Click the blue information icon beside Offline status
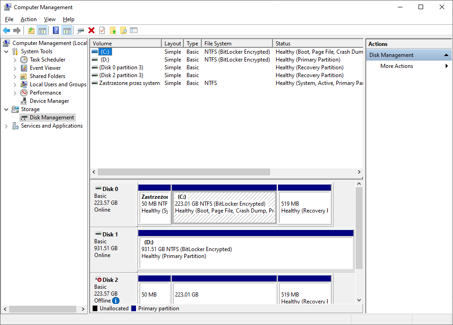The height and width of the screenshot is (325, 453). coord(116,300)
